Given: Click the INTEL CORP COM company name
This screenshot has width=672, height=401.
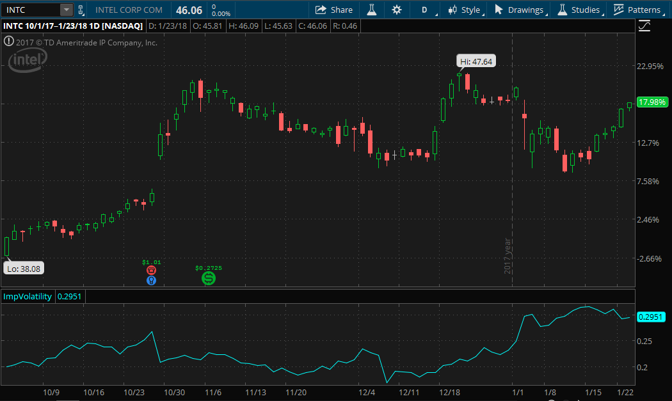Looking at the screenshot, I should [129, 10].
